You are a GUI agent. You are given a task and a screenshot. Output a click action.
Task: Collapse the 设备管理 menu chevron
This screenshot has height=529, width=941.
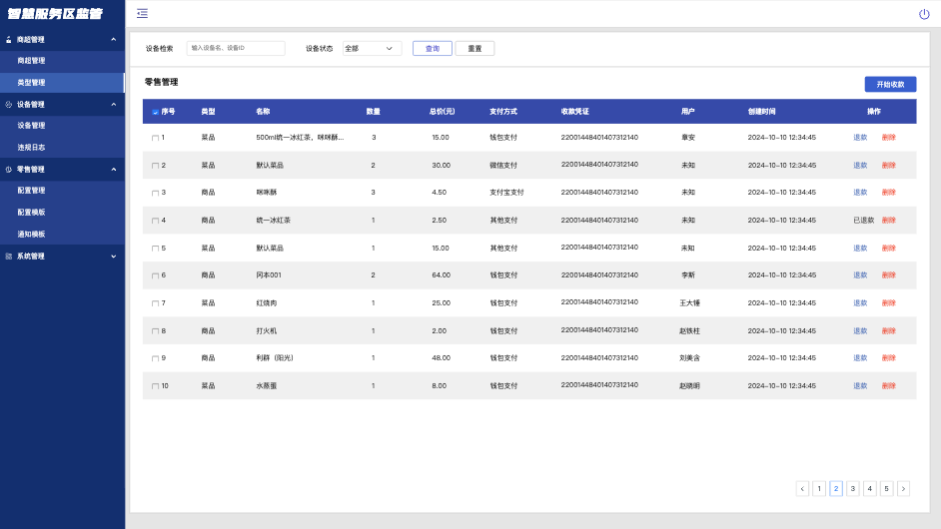[x=114, y=105]
